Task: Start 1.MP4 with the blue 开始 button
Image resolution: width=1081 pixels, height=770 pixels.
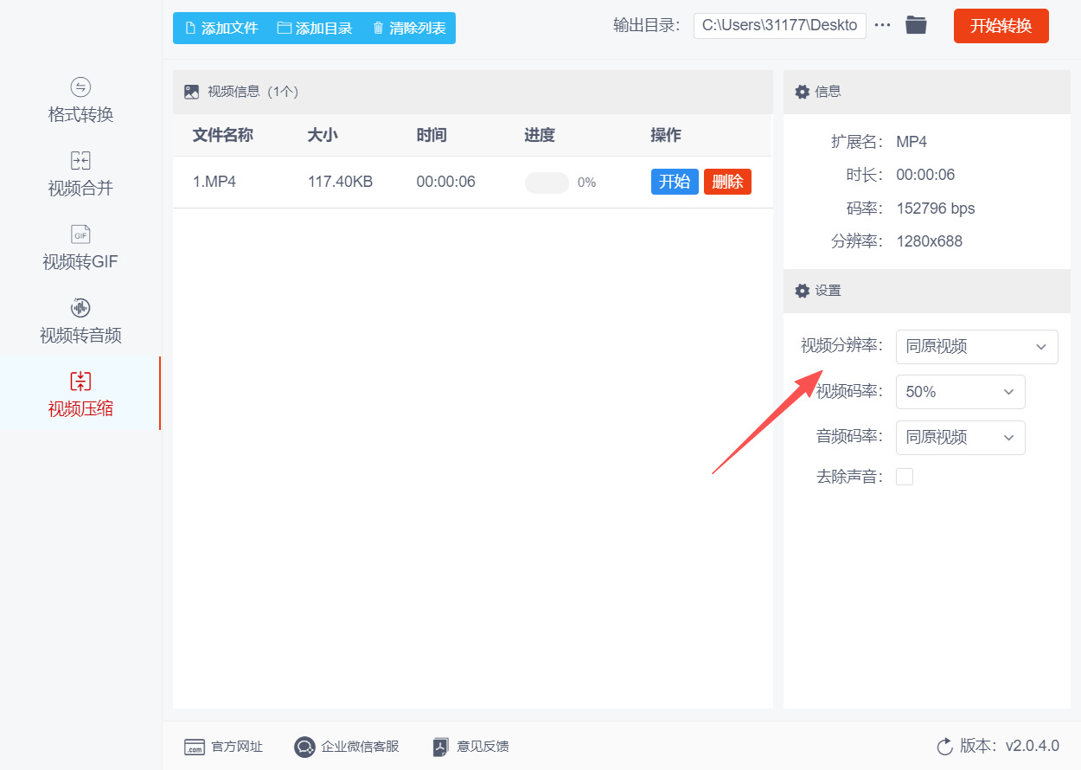Action: 675,182
